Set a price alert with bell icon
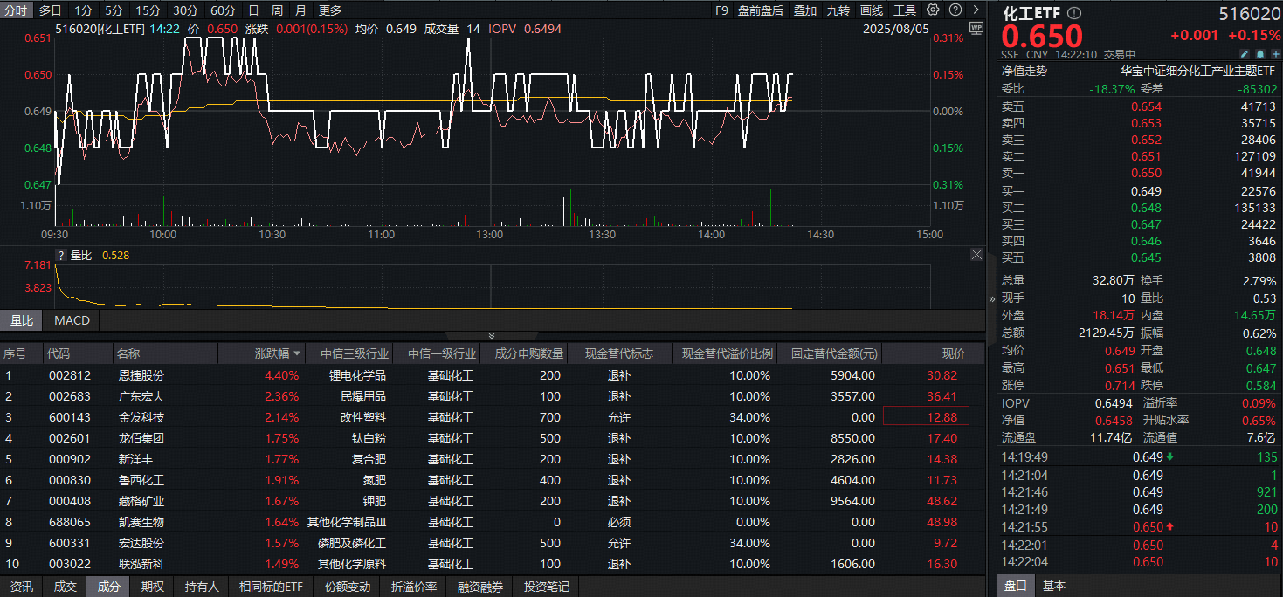Viewport: 1283px width, 597px height. [1260, 54]
